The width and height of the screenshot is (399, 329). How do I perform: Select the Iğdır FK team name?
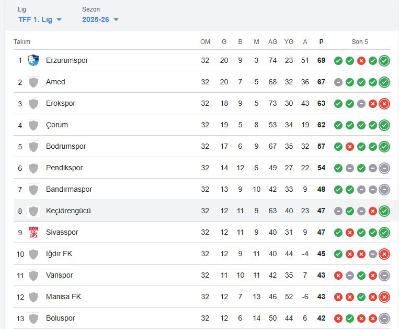(59, 254)
